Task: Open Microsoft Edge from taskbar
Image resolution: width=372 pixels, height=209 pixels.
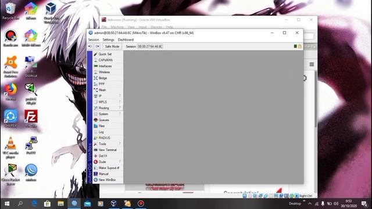Action: coord(34,204)
